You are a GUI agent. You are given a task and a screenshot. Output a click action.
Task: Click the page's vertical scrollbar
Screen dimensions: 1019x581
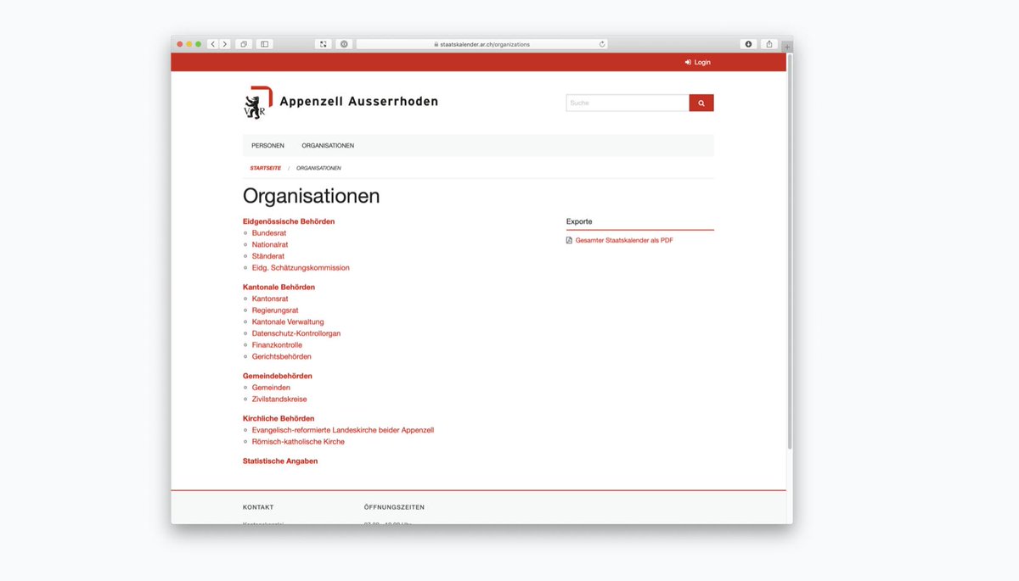click(790, 251)
